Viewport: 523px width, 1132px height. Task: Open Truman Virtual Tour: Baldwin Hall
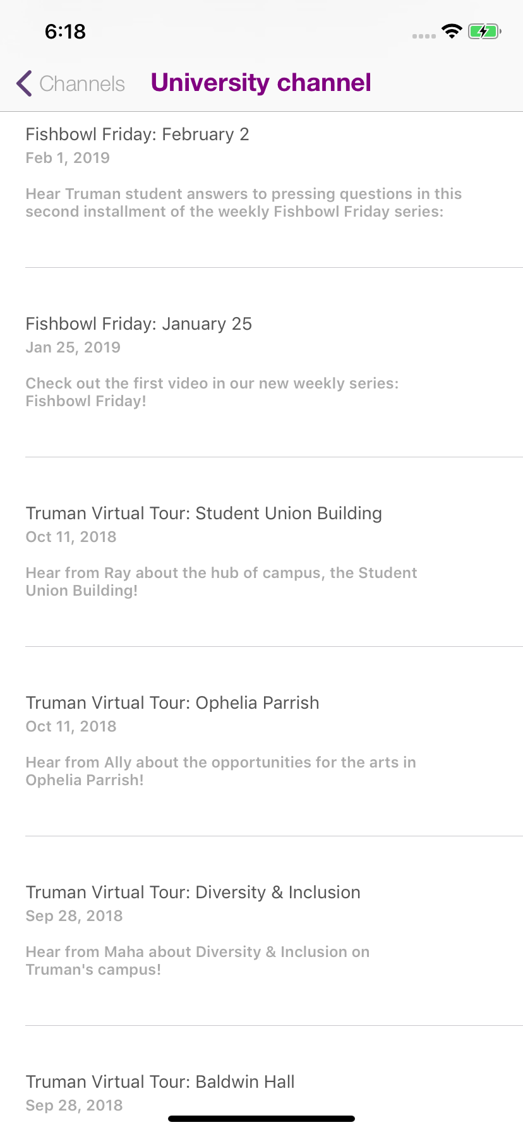pyautogui.click(x=160, y=1081)
